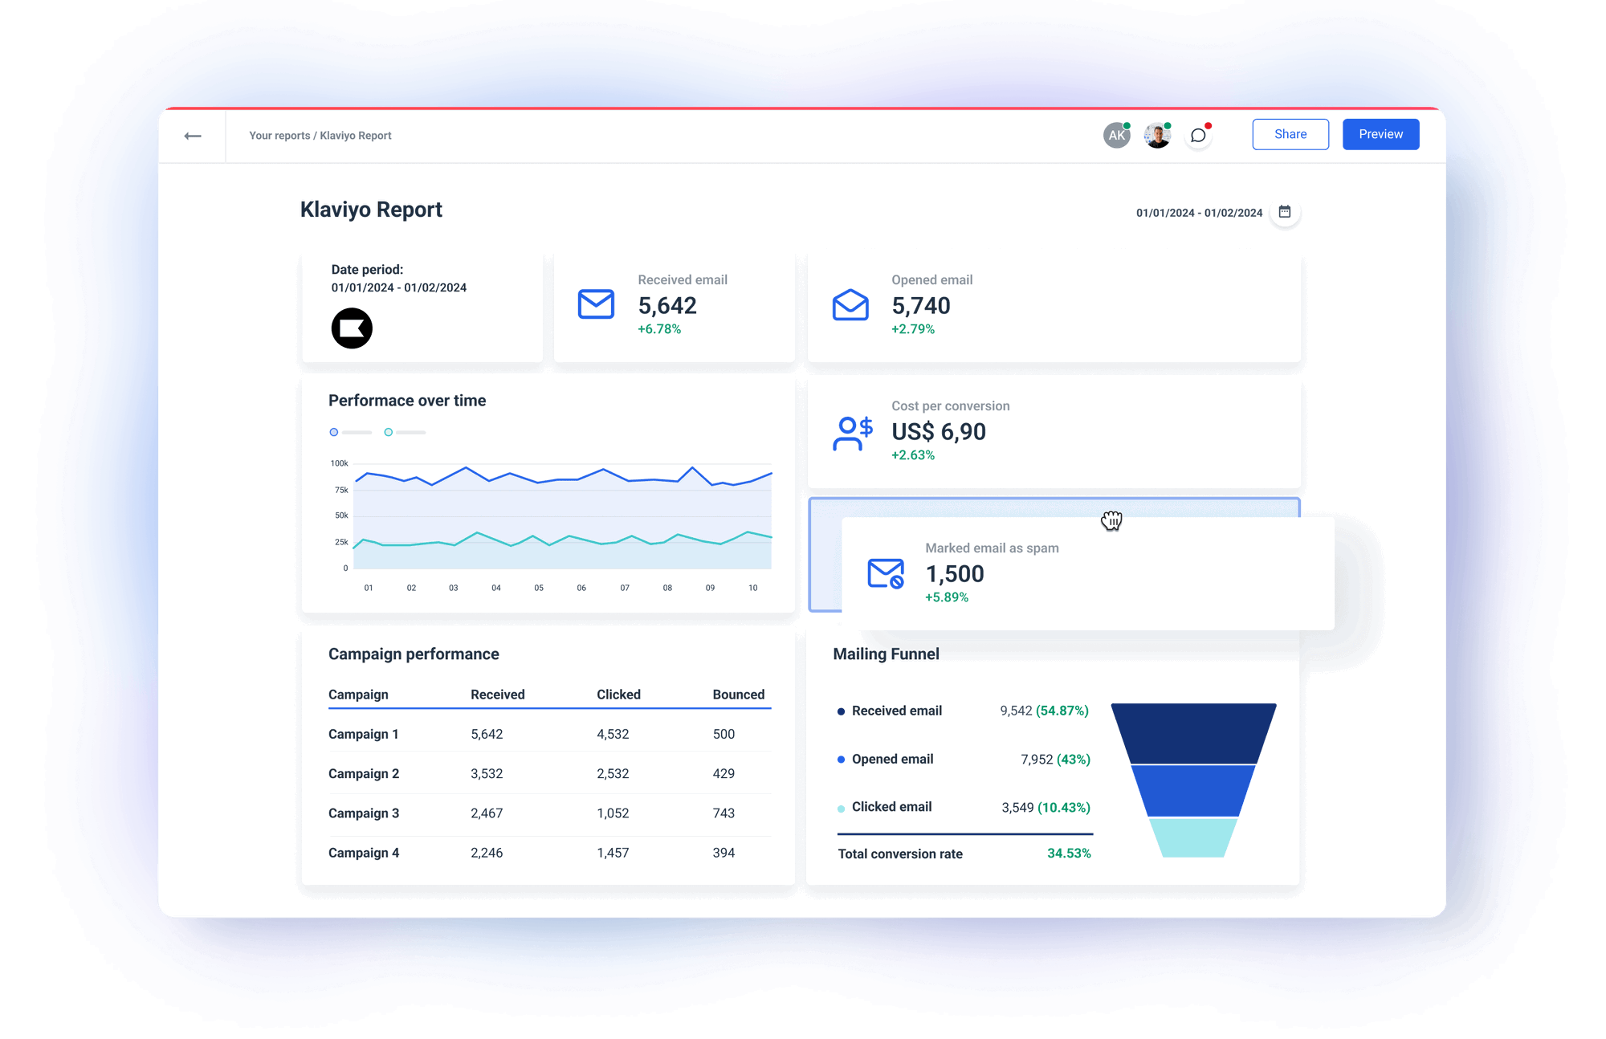Toggle the Clicked email legend dot
The height and width of the screenshot is (1039, 1606).
pyautogui.click(x=841, y=807)
